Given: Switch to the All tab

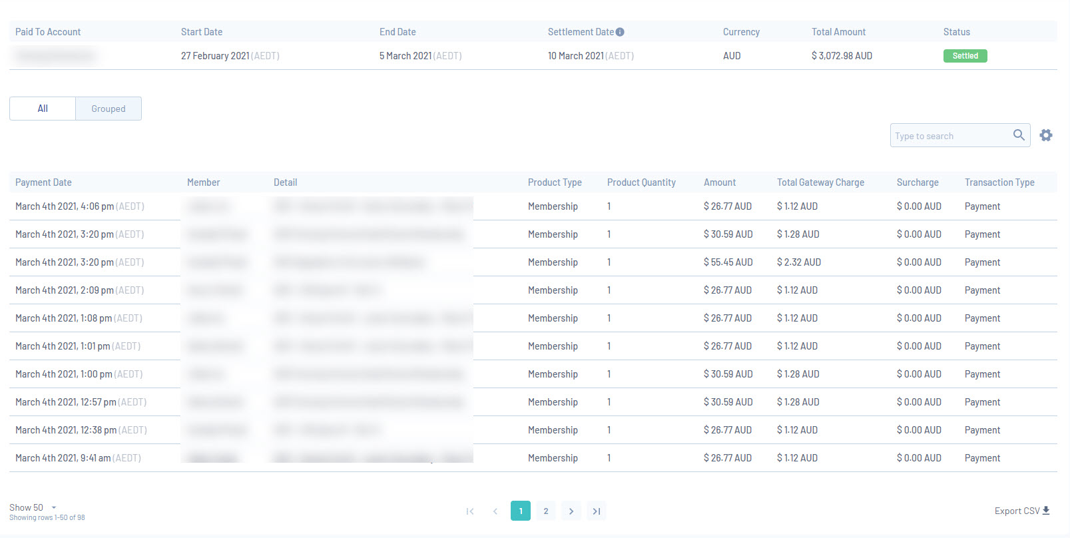Looking at the screenshot, I should pyautogui.click(x=43, y=109).
